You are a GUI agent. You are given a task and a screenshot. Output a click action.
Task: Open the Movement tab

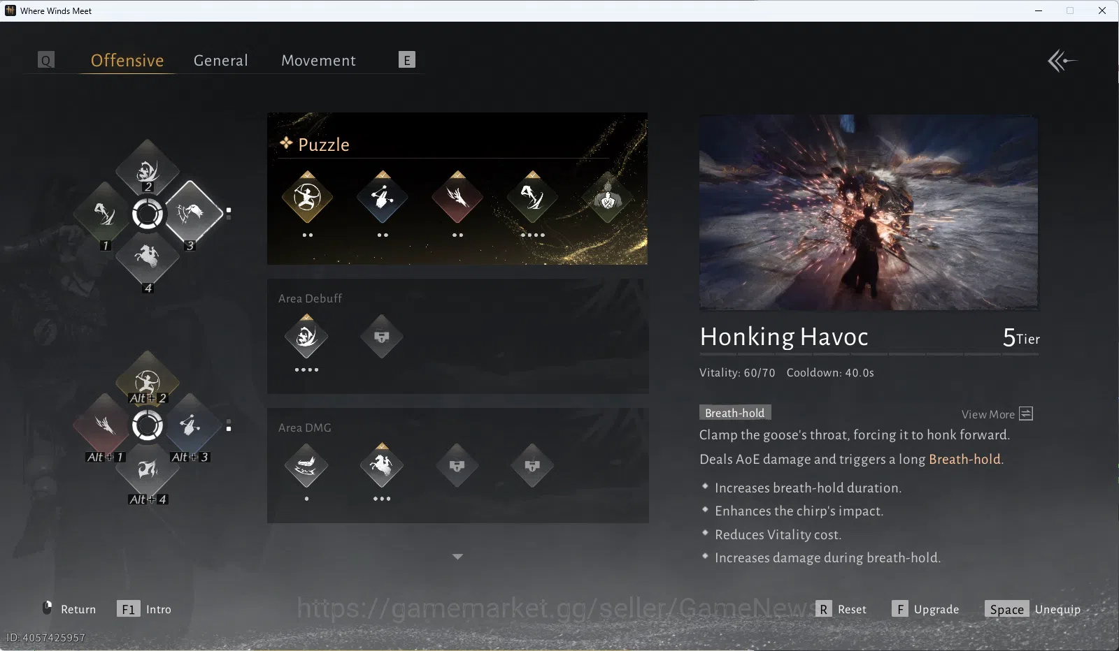pyautogui.click(x=318, y=61)
